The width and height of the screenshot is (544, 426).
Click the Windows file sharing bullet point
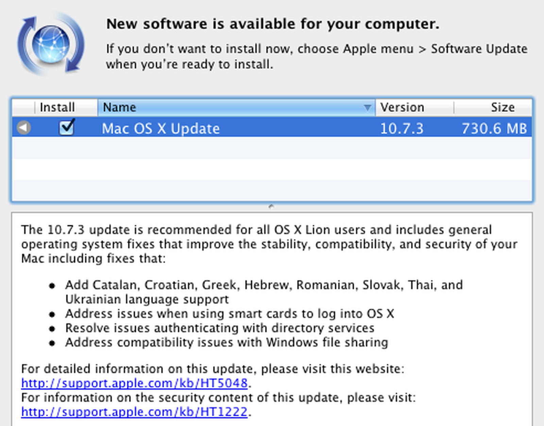226,342
